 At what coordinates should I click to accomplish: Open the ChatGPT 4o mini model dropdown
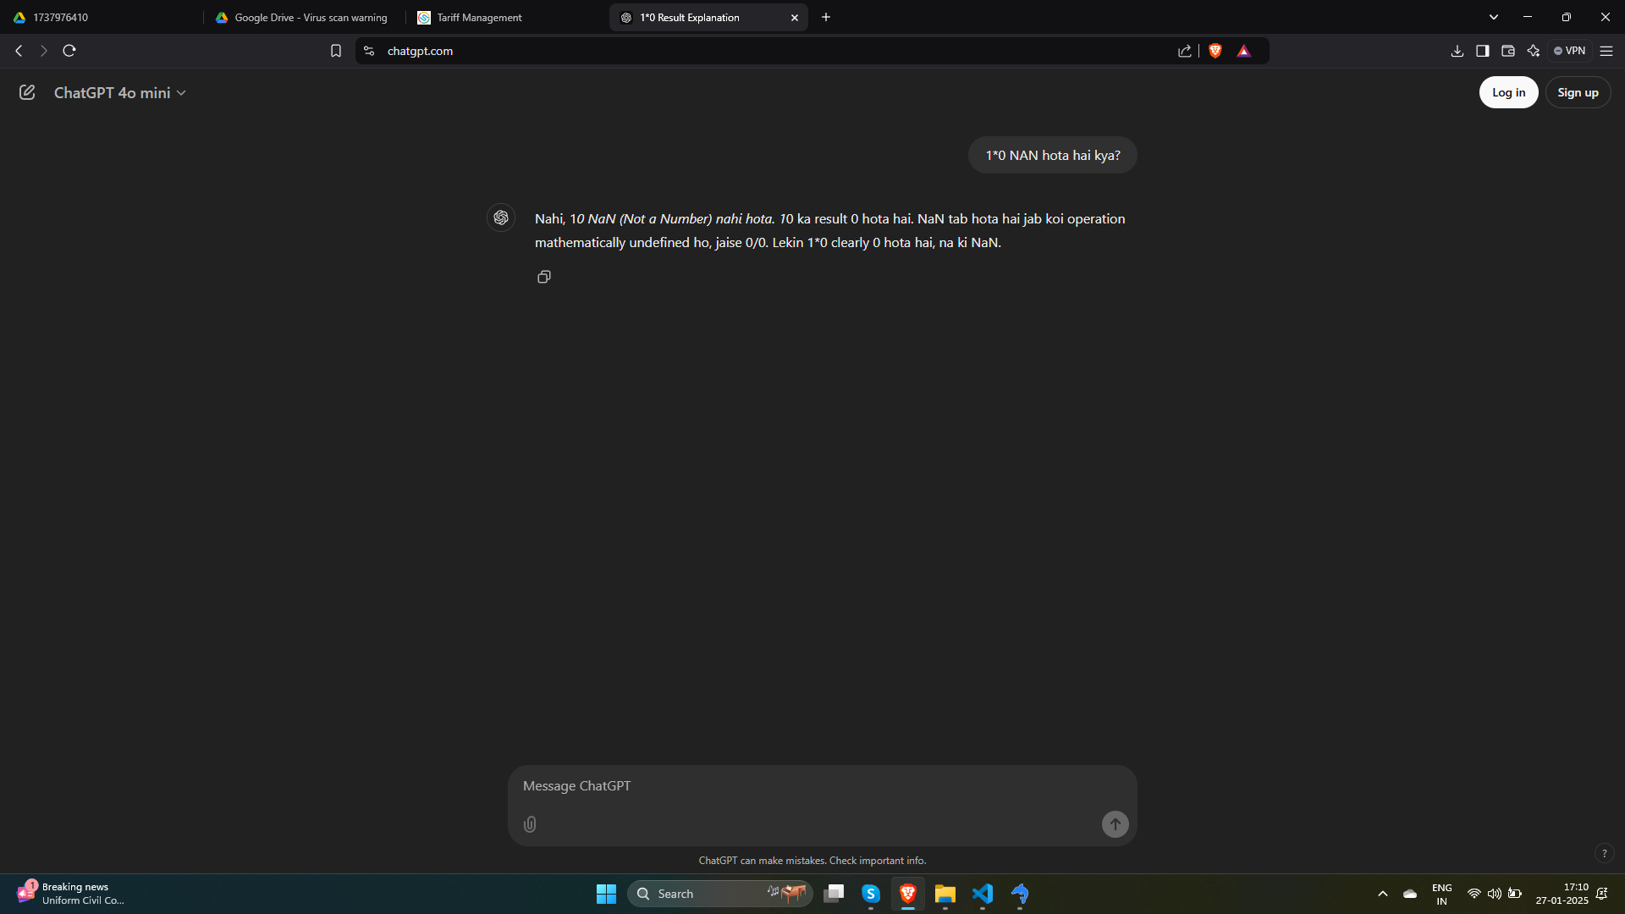pyautogui.click(x=120, y=92)
